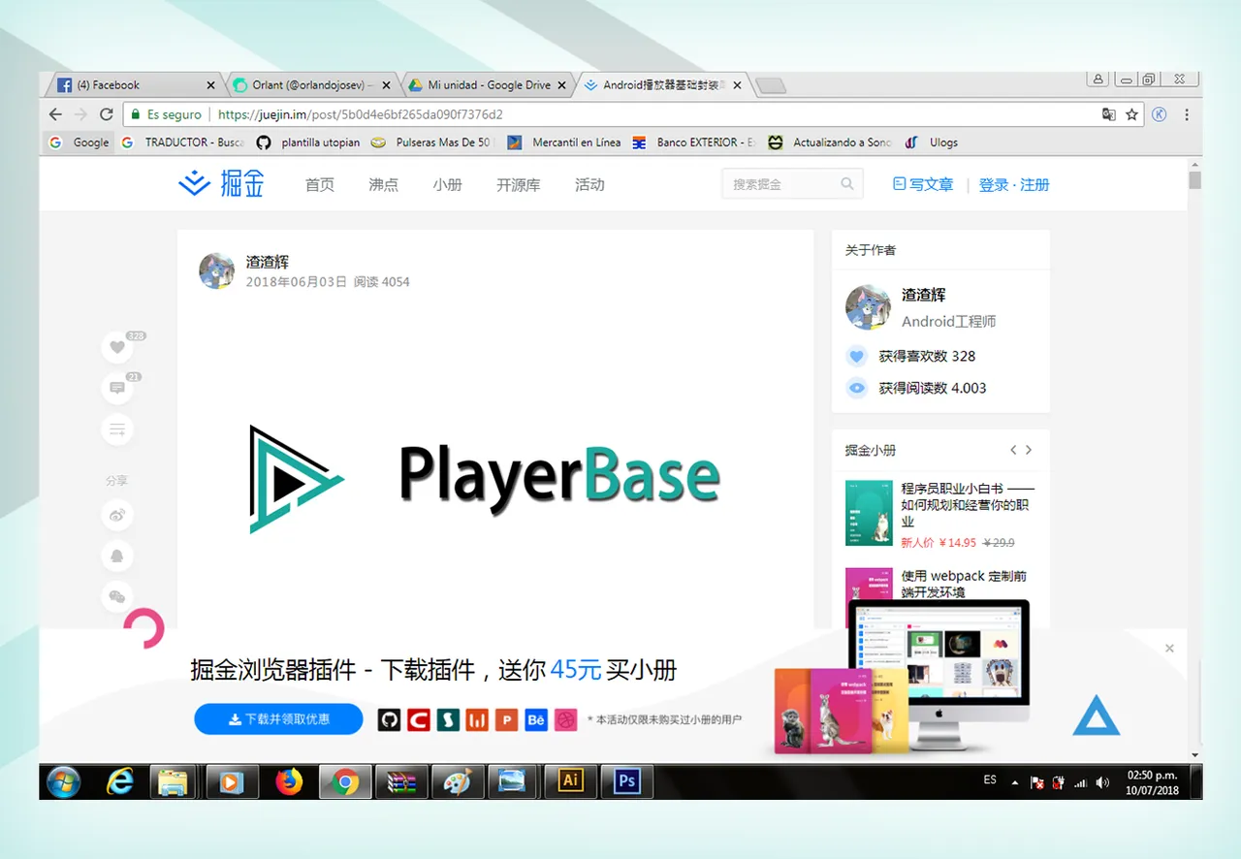The image size is (1241, 859).
Task: Click the add-to-collection list icon in sidebar
Action: tap(117, 429)
